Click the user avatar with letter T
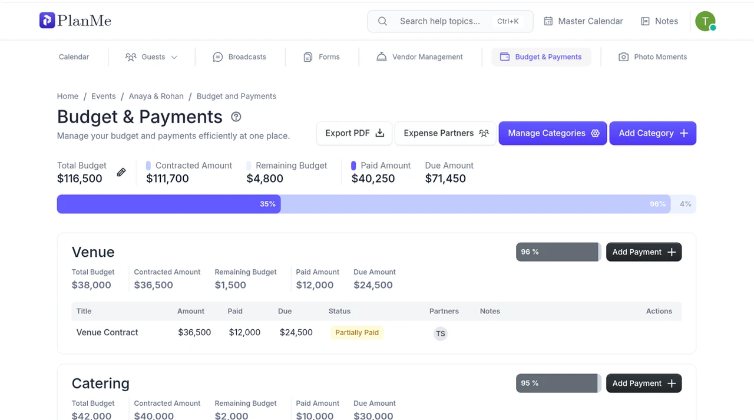 tap(705, 21)
